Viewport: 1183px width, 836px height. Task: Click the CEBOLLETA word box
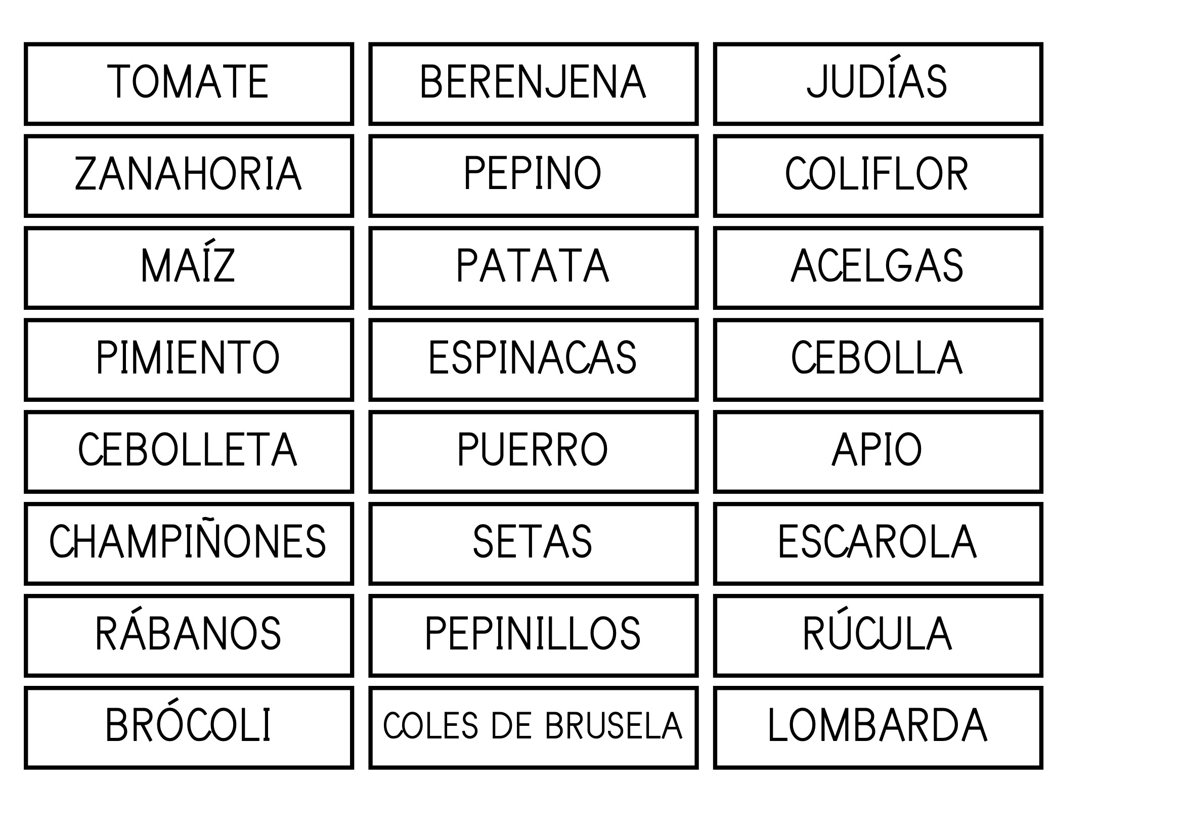[x=189, y=451]
